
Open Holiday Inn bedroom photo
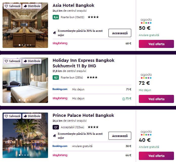click(25, 80)
